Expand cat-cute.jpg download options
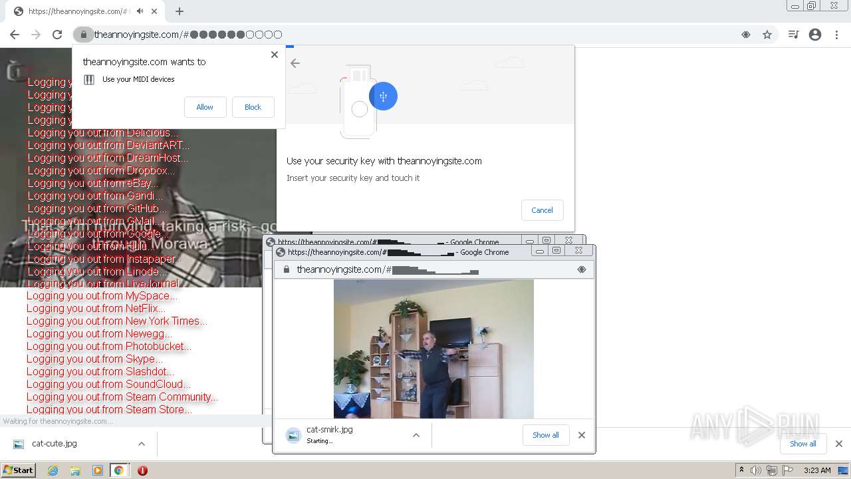The width and height of the screenshot is (851, 479). 141,444
